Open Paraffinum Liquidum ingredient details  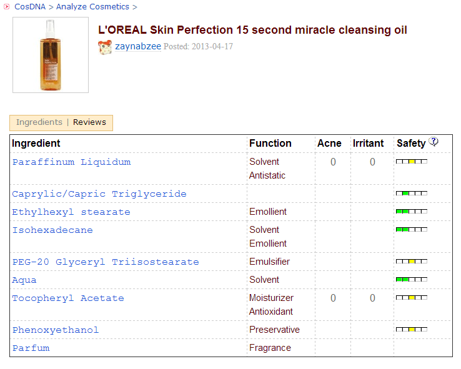click(x=71, y=162)
